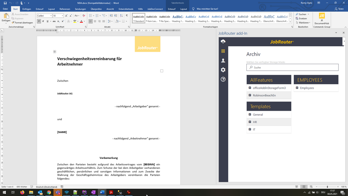Click the Einfügen paste icon

point(6,16)
